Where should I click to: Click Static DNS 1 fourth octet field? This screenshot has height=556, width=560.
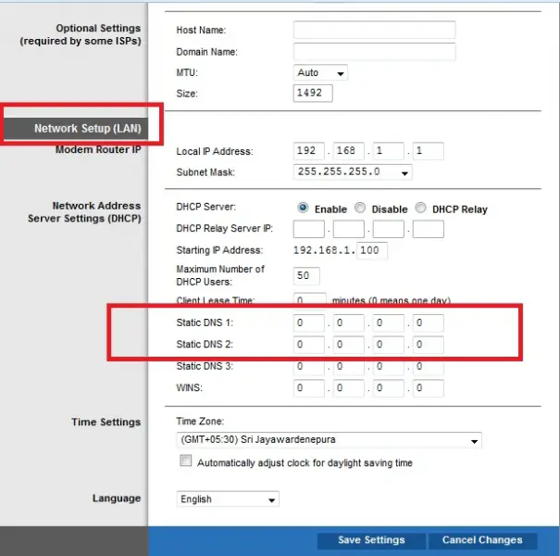click(x=429, y=323)
